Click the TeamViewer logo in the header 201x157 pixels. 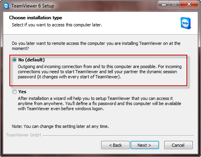click(x=186, y=23)
